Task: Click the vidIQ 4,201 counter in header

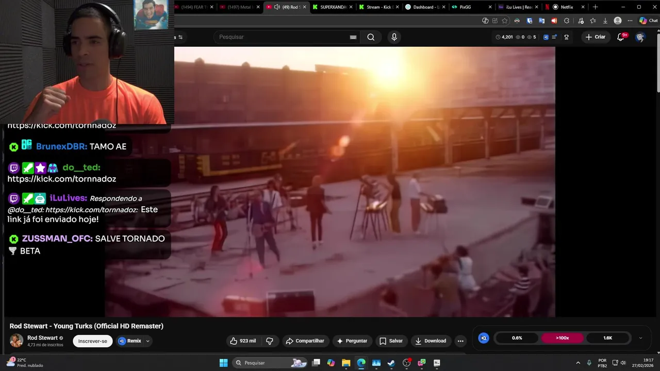Action: 504,37
